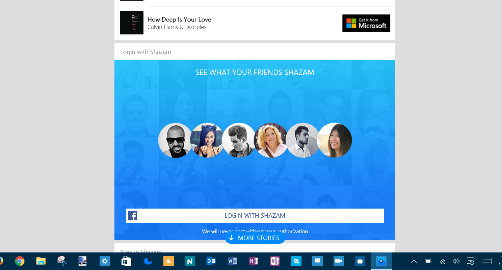
Task: Show more stories with MORE STORIES button
Action: 255,238
